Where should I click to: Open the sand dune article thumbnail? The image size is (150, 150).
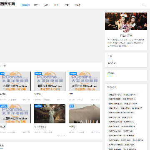tap(84, 114)
